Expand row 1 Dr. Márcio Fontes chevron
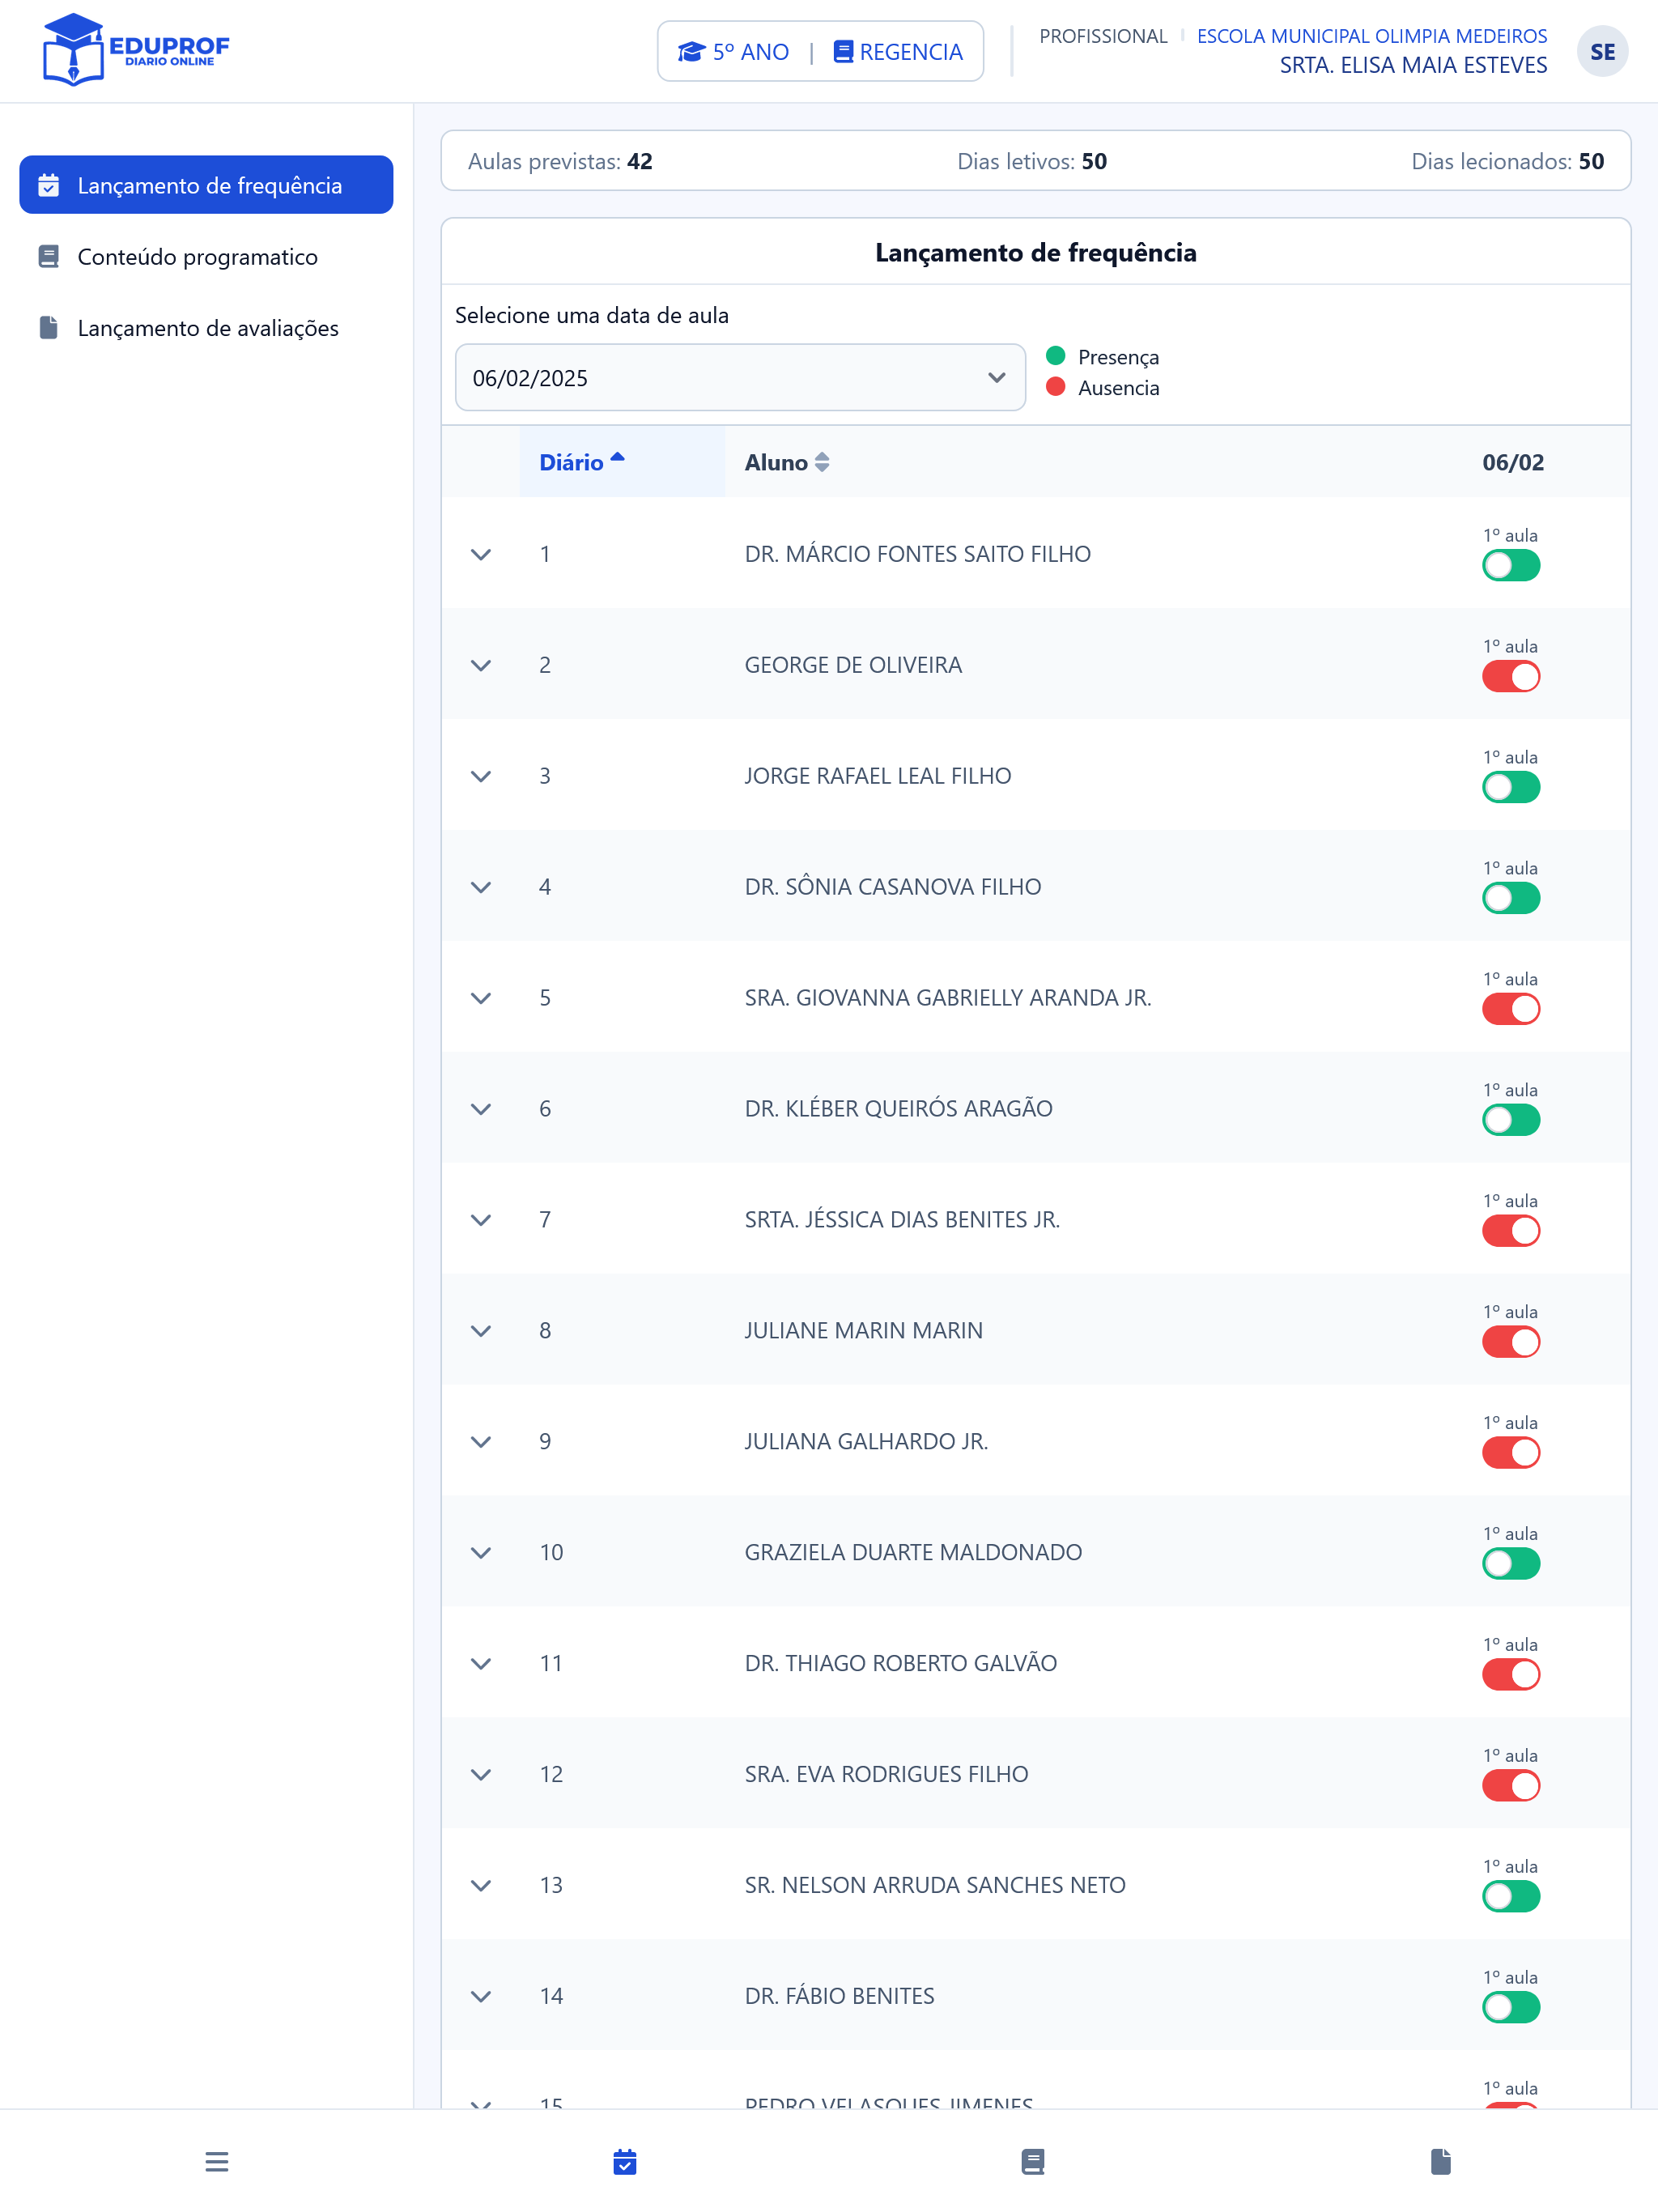 481,554
